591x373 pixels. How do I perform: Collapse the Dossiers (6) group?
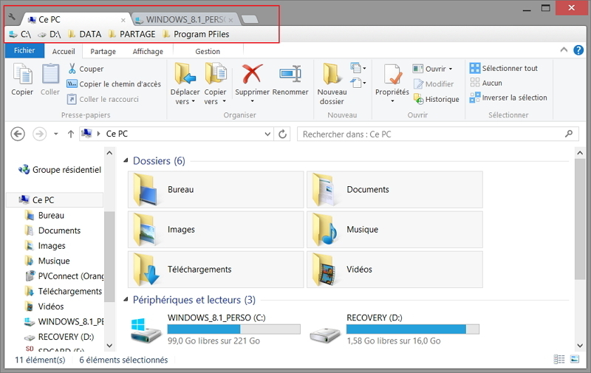[x=126, y=161]
